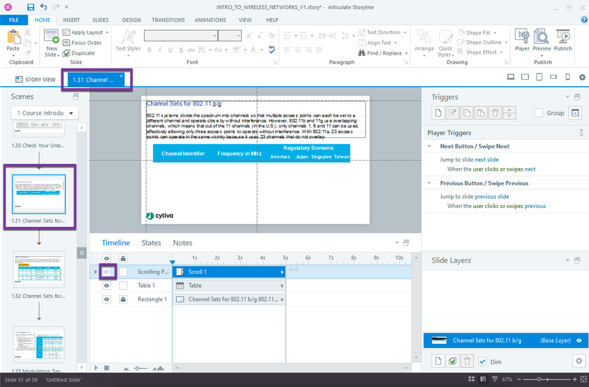Click the Publish icon in ribbon
The image size is (589, 387).
[x=562, y=40]
